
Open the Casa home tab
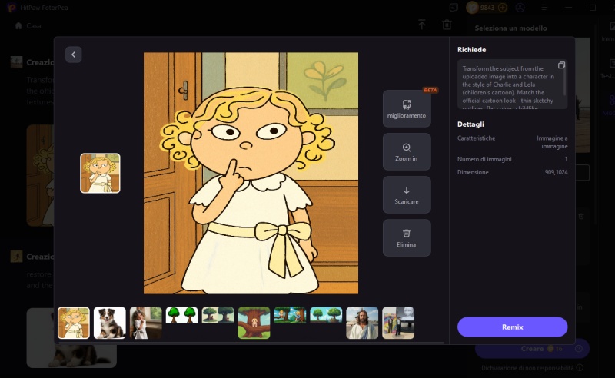(28, 25)
